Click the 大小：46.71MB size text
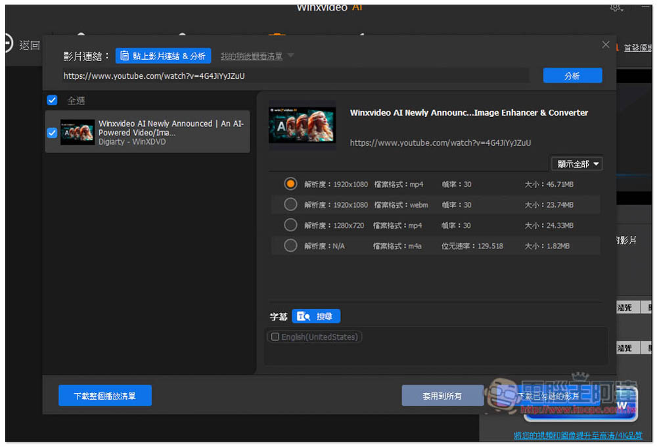 pos(549,184)
